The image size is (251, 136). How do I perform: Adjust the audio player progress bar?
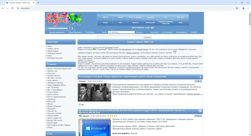point(58,28)
